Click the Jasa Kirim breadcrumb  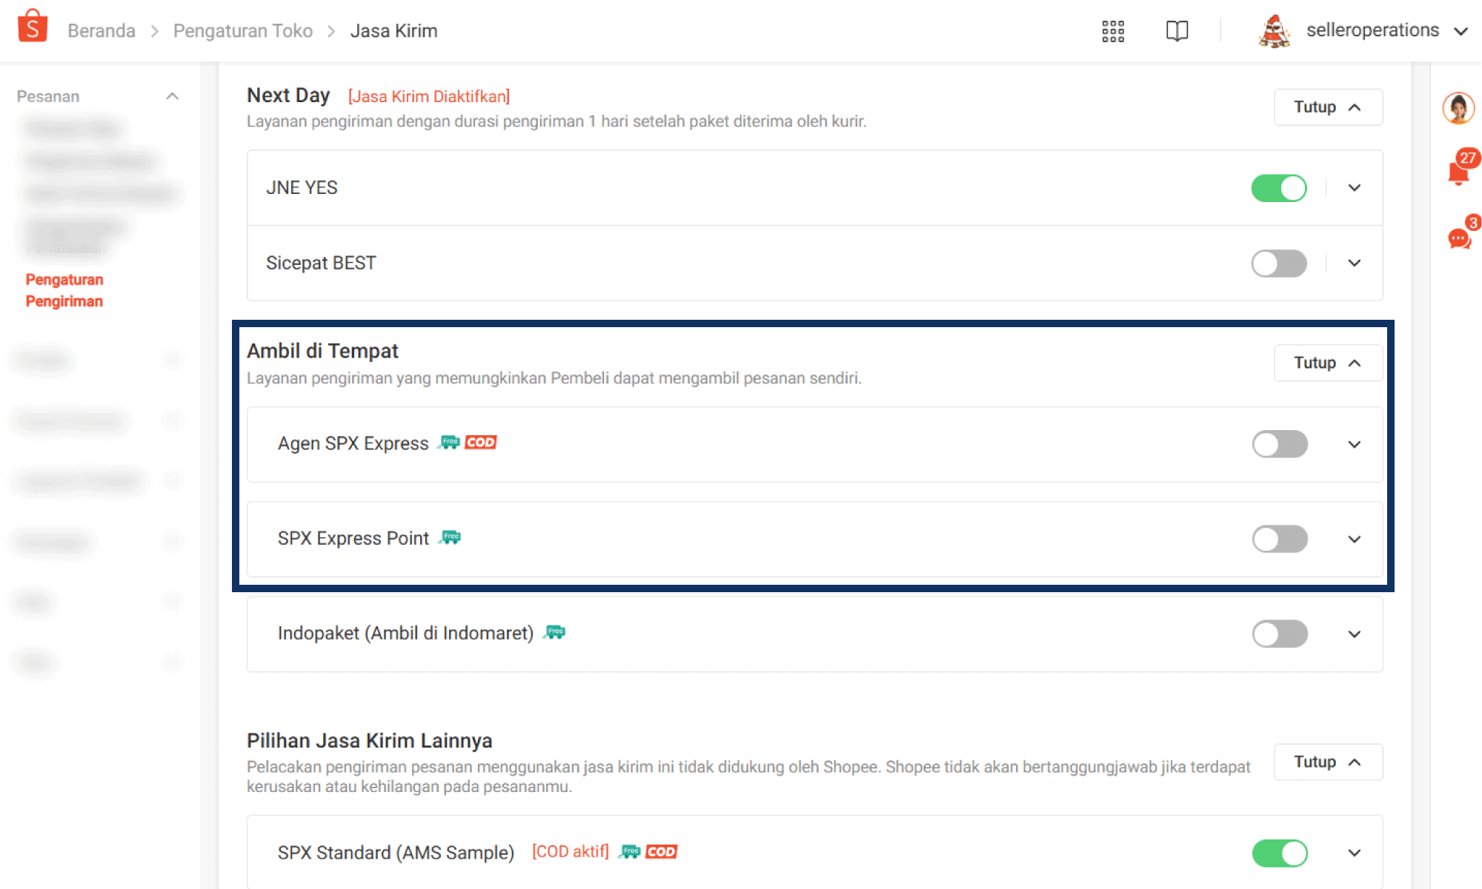pos(393,31)
